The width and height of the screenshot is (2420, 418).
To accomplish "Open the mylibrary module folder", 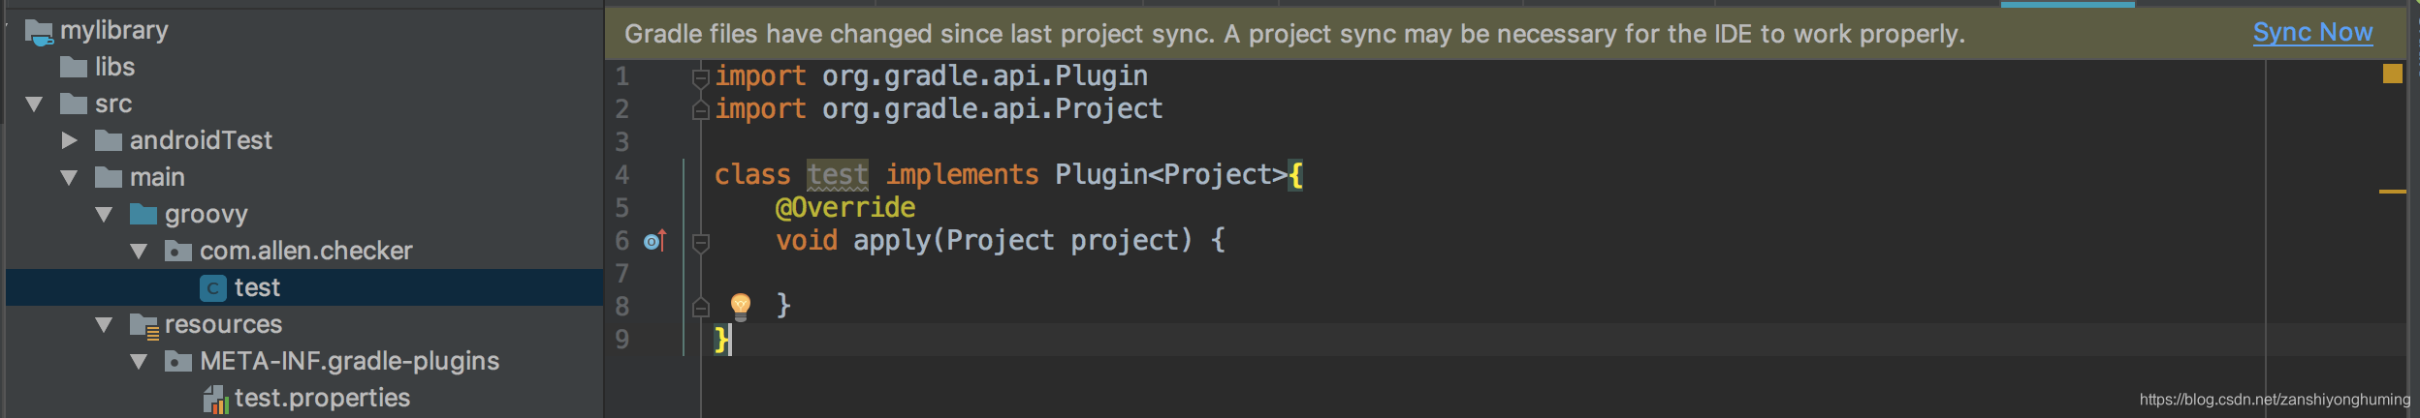I will (114, 30).
